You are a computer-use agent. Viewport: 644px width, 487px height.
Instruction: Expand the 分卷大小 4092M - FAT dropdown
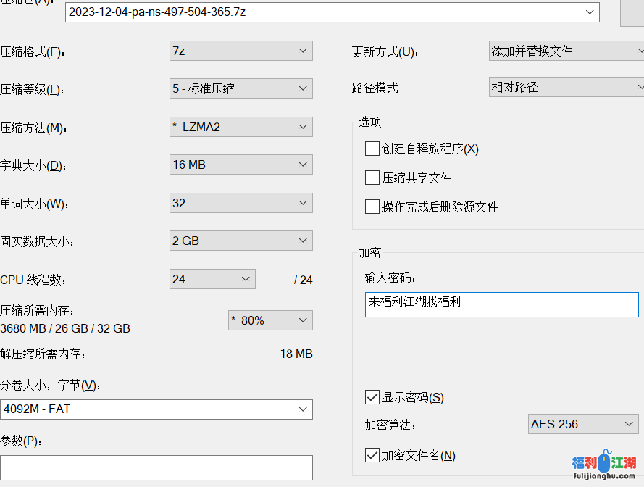(156, 409)
